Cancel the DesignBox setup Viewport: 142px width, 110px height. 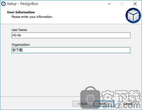[128, 104]
